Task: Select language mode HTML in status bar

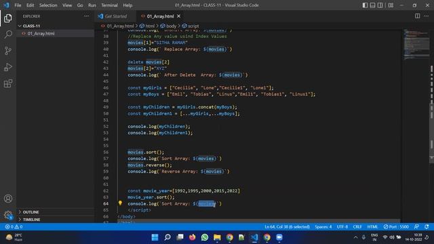Action: [372, 226]
